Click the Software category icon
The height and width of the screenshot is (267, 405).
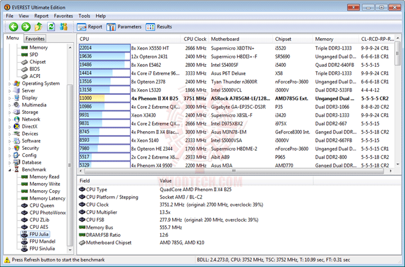17,141
